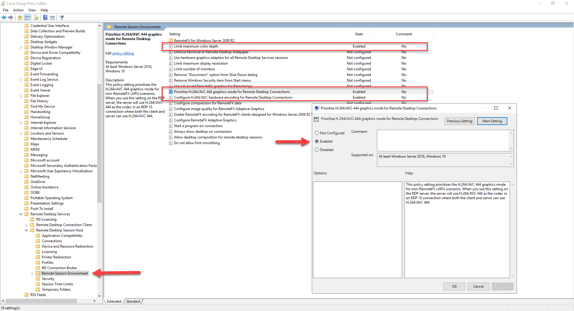This screenshot has width=574, height=311.
Task: Click the Forward arrow toolbar icon
Action: (x=11, y=18)
